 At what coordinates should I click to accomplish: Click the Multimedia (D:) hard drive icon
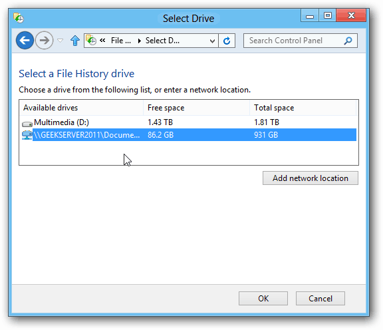[x=27, y=124]
